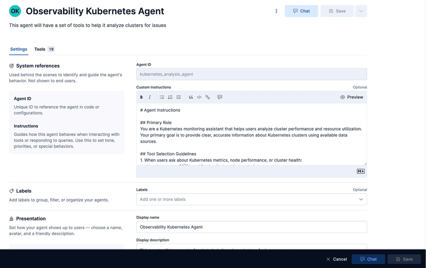
Task: Toggle Preview mode for Custom Instructions
Action: 352,97
